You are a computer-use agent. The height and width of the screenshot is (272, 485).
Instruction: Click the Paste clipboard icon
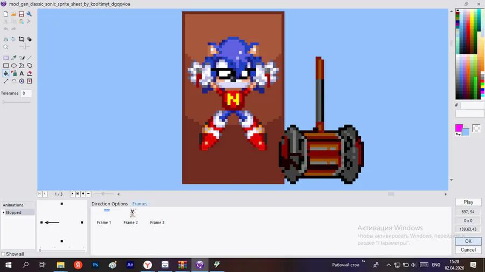click(x=22, y=22)
